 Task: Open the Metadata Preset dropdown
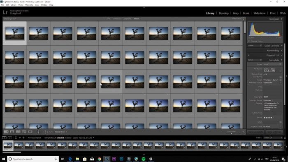click(272, 65)
